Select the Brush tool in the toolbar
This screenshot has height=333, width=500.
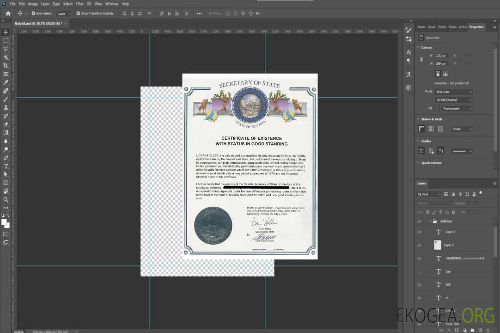[6, 99]
